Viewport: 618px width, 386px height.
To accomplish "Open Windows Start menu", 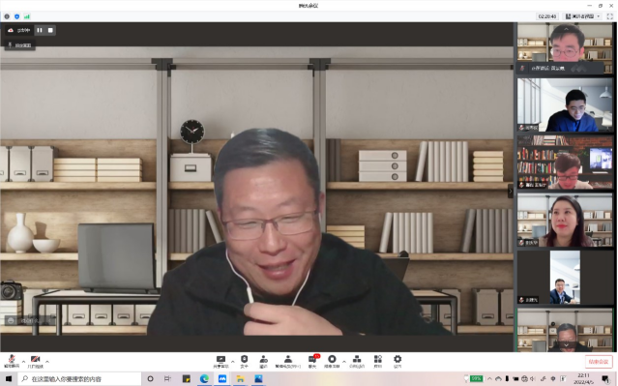I will (x=9, y=378).
